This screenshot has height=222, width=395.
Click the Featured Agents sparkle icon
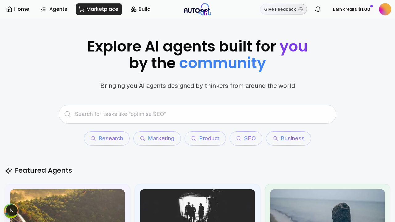(x=9, y=171)
